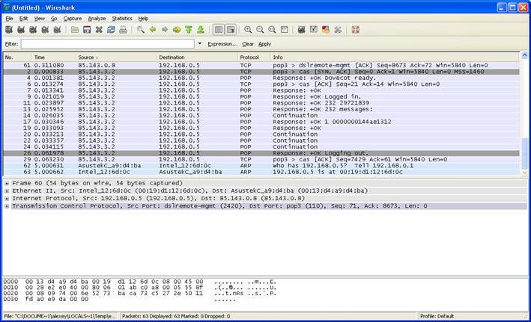Reload the capture file from toolbar
Viewport: 531px width, 322px height.
112,30
